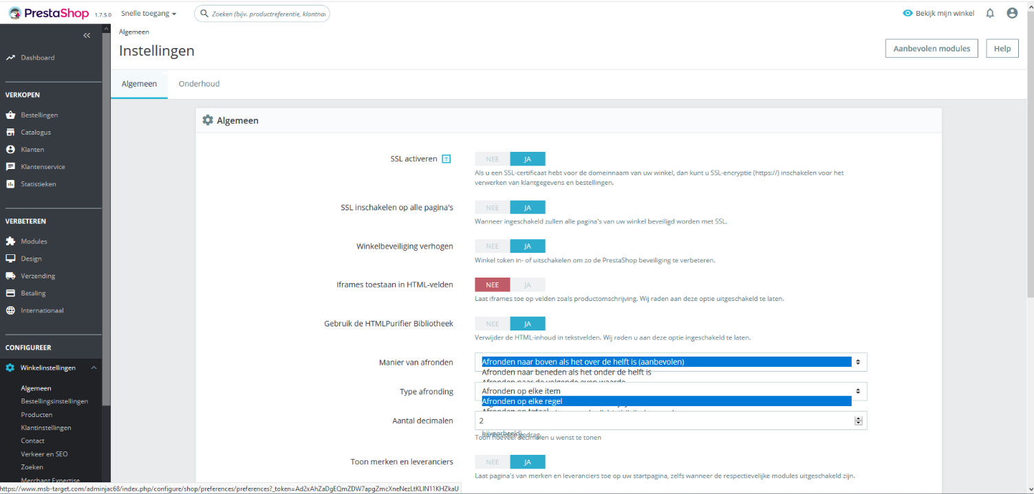This screenshot has height=494, width=1034.
Task: Increase Aantal decimalen with stepper arrow
Action: (x=859, y=418)
